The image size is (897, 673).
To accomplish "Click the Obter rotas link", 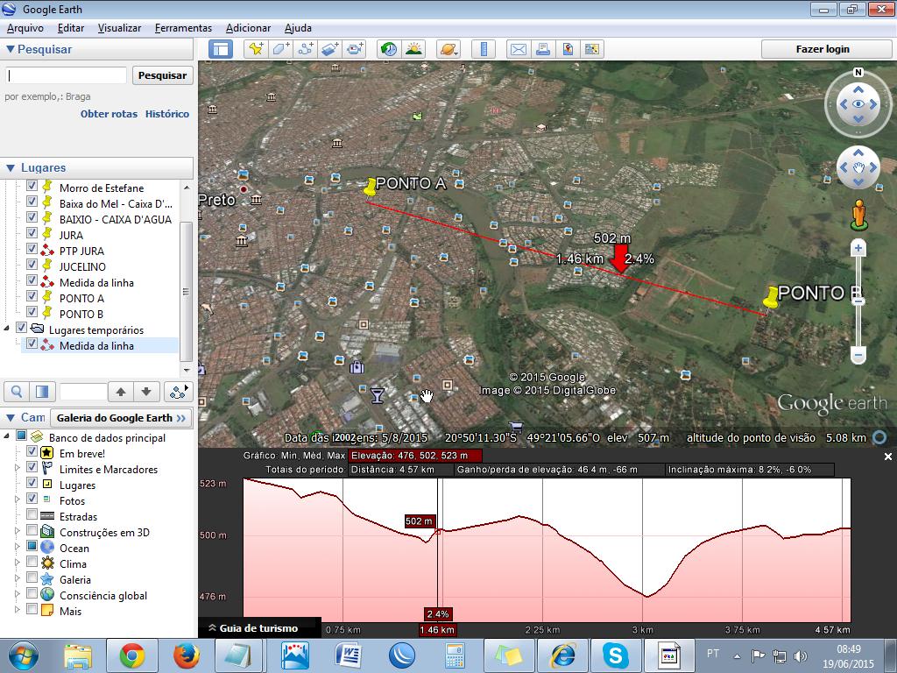I will (x=109, y=114).
